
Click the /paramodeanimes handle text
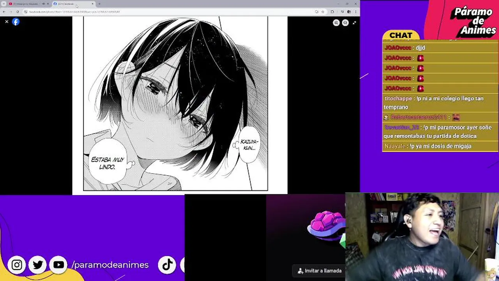click(x=110, y=265)
